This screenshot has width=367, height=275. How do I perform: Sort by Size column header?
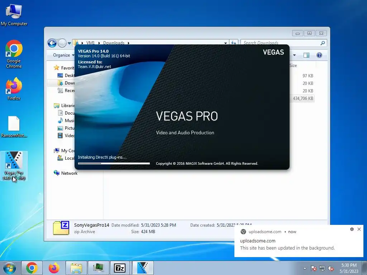coord(293,66)
